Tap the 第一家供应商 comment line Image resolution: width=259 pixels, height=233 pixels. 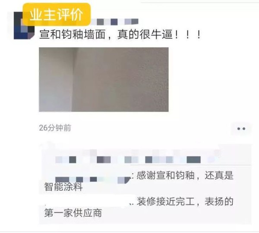coord(73,213)
